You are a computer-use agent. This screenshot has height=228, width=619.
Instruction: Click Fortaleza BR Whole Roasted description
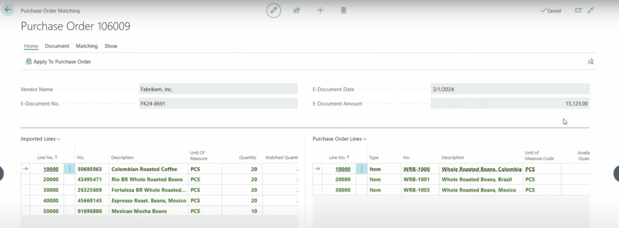[149, 190]
